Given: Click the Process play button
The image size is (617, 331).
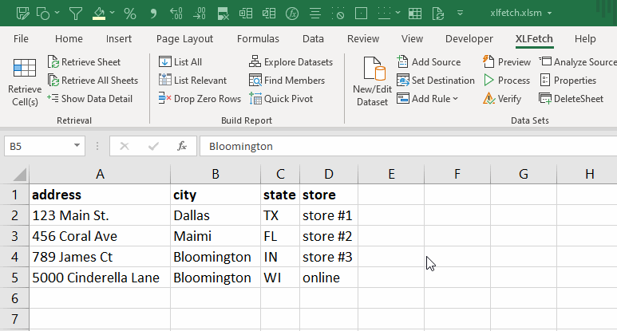Looking at the screenshot, I should click(489, 81).
